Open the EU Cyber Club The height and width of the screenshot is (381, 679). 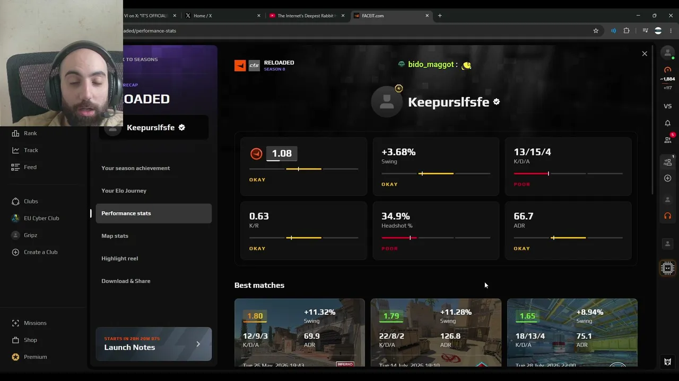[x=36, y=218]
